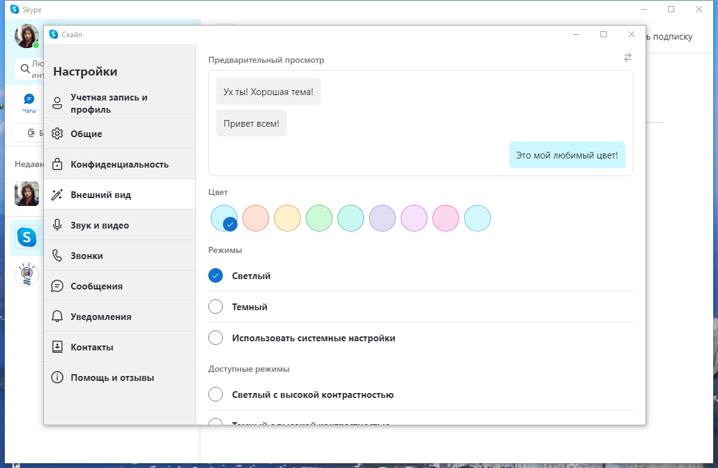Click the Audio and video microphone icon
Screen dimensions: 718x468
tap(57, 225)
